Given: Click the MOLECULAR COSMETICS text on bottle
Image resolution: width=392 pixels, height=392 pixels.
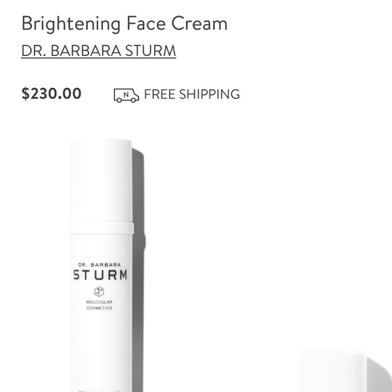Looking at the screenshot, I should coord(99,305).
